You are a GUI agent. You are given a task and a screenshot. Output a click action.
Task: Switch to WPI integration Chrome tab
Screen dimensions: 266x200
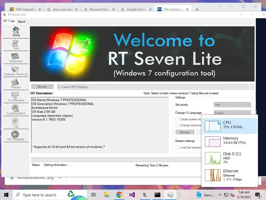coord(25,9)
